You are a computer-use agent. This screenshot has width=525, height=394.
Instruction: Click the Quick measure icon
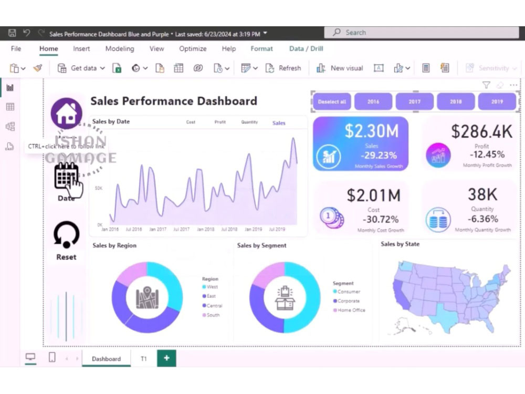[445, 68]
